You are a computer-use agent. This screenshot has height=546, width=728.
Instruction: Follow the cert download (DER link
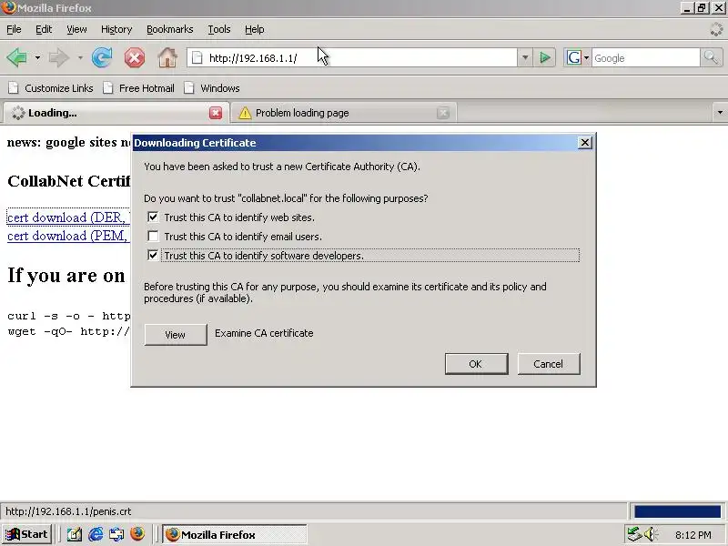pyautogui.click(x=68, y=217)
